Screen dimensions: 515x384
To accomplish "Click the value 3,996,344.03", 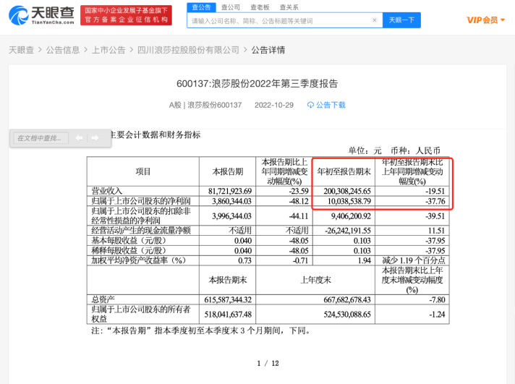I will pyautogui.click(x=231, y=216).
